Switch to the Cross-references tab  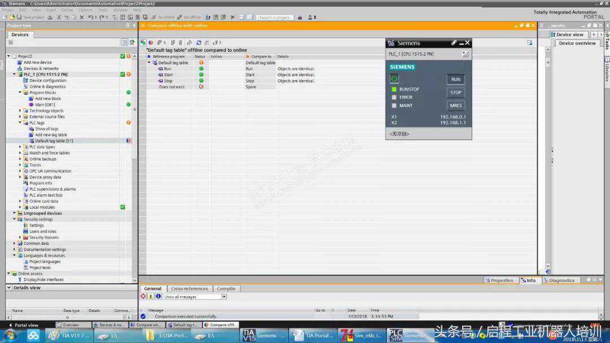coord(189,288)
